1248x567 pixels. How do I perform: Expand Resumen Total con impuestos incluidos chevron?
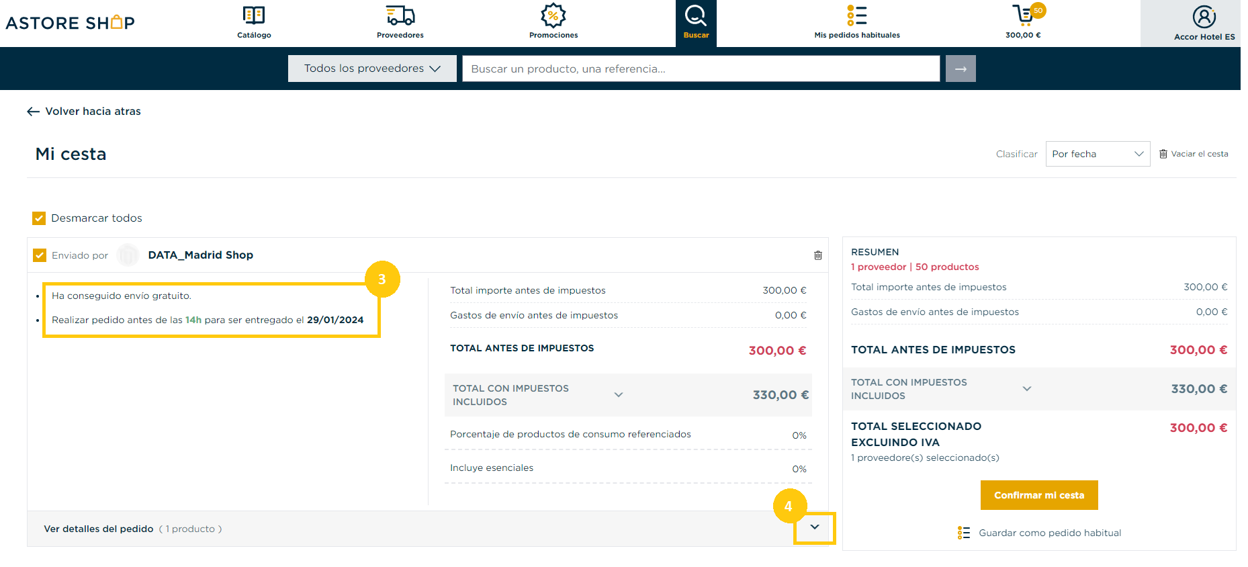click(1027, 389)
